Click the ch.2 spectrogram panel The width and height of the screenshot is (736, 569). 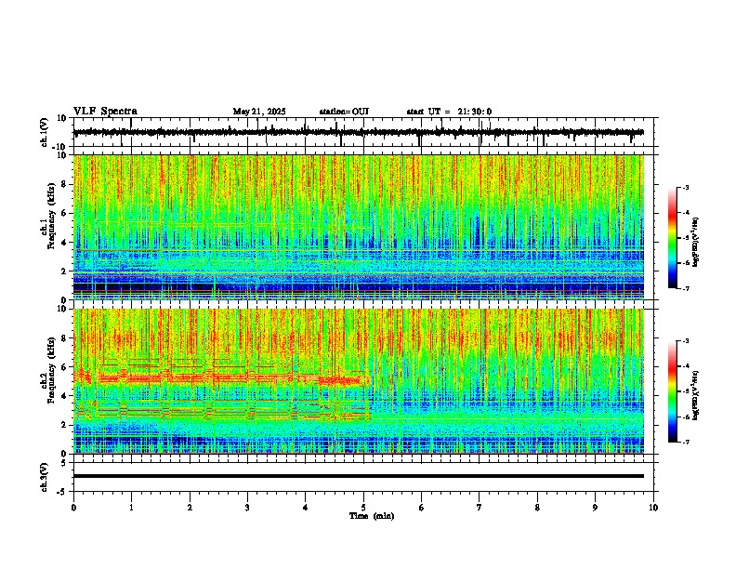359,381
